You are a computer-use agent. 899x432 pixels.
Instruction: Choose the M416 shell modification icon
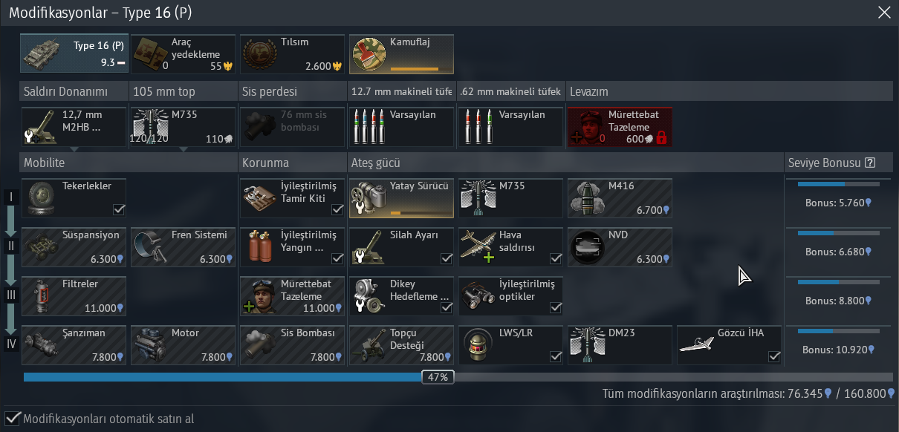587,197
